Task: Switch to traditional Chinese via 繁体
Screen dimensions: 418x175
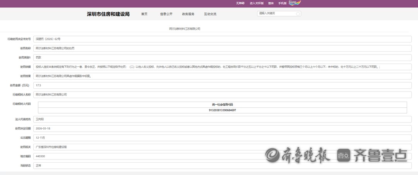Action: click(x=271, y=3)
